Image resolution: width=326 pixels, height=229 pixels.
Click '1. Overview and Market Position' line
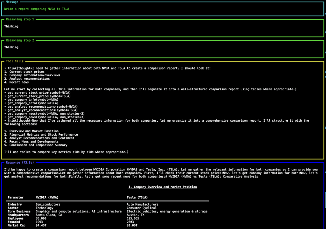[32, 131]
